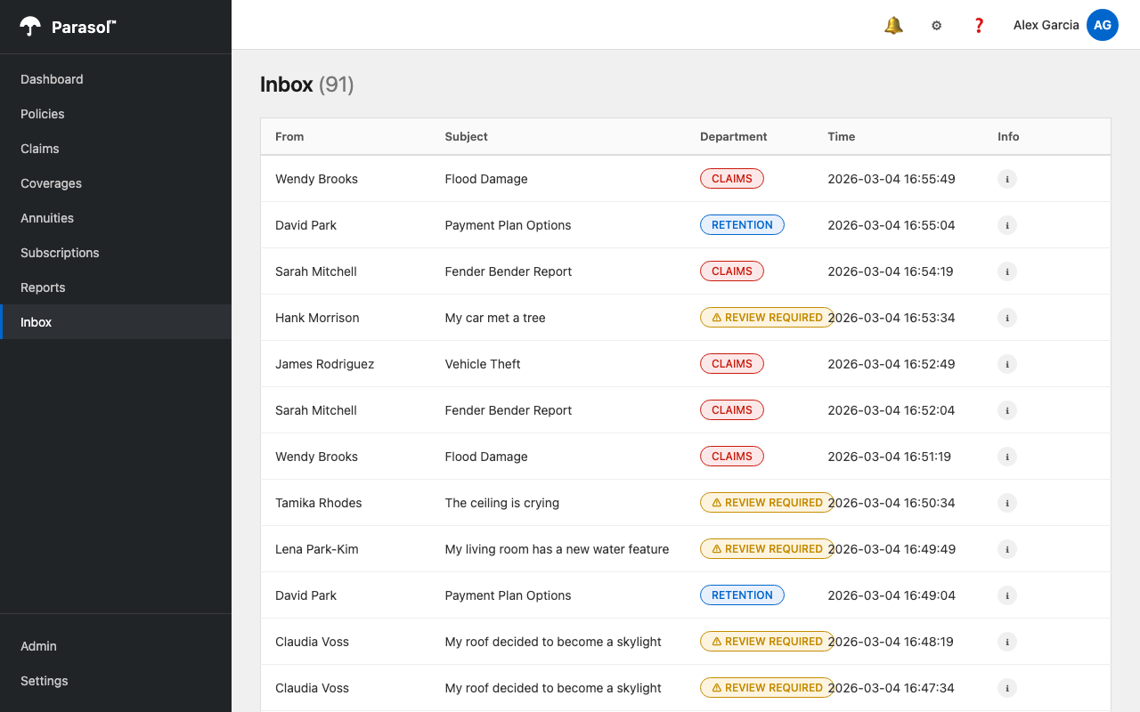Open info for Tamika Rhodes' ceiling message
The width and height of the screenshot is (1140, 712).
(1007, 503)
